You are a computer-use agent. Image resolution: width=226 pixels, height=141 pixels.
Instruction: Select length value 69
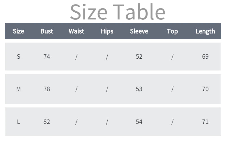coord(205,56)
